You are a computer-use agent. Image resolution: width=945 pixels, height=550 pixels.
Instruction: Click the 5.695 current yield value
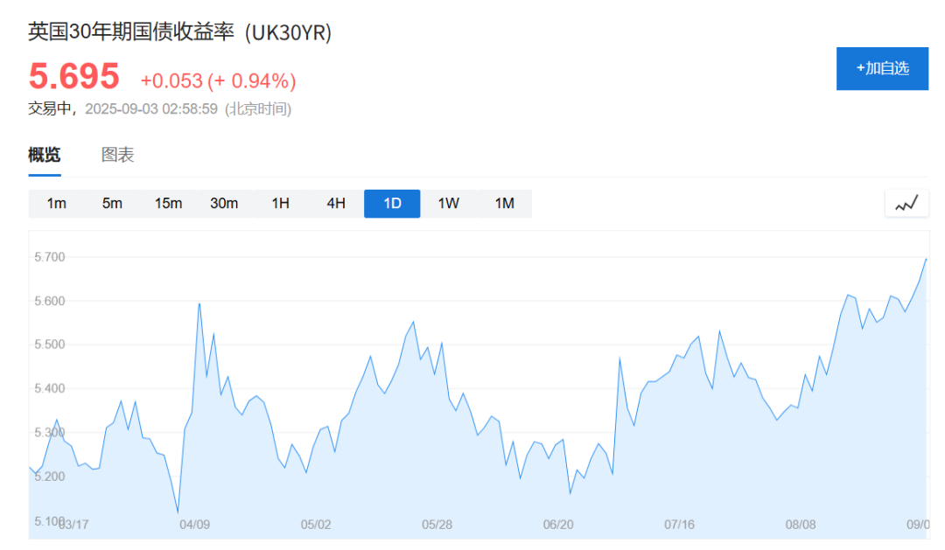[x=74, y=76]
